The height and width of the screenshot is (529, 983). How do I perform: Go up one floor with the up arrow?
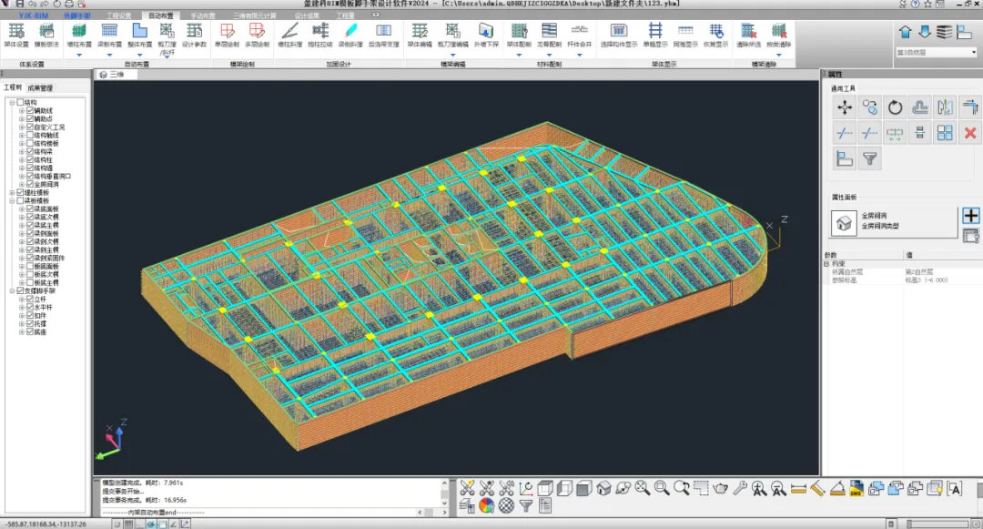click(905, 32)
